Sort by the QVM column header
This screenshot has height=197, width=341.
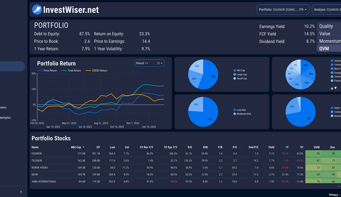[x=317, y=147]
